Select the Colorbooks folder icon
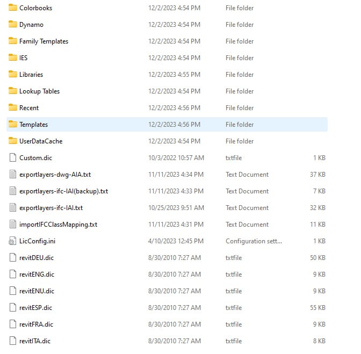 point(13,8)
